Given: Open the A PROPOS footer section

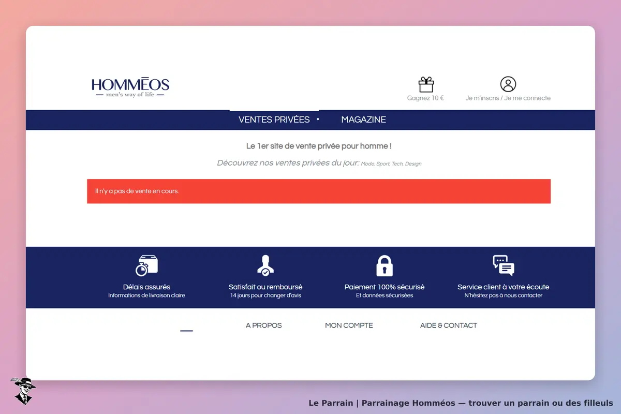Looking at the screenshot, I should tap(264, 326).
